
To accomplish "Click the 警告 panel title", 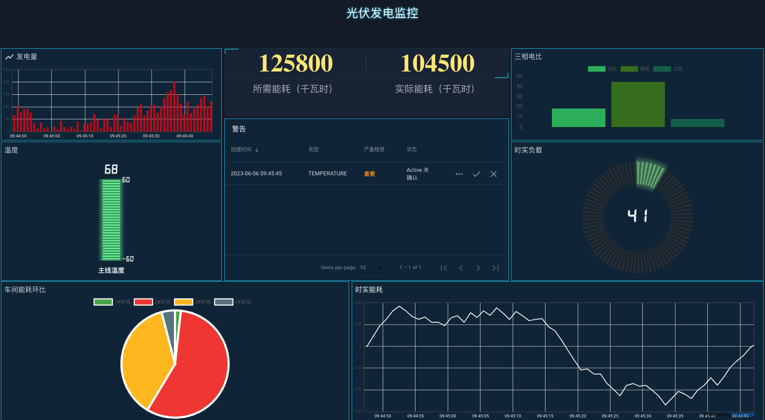I will tap(239, 129).
